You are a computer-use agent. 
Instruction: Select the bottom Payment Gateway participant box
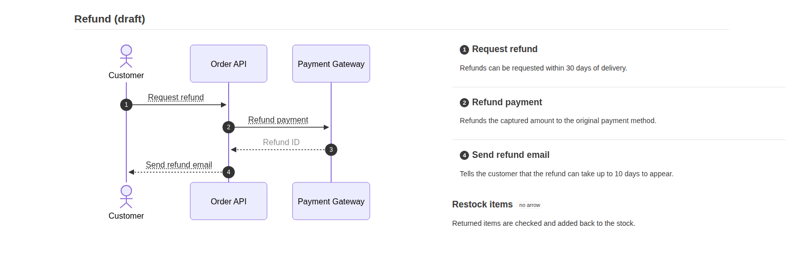[x=331, y=201]
